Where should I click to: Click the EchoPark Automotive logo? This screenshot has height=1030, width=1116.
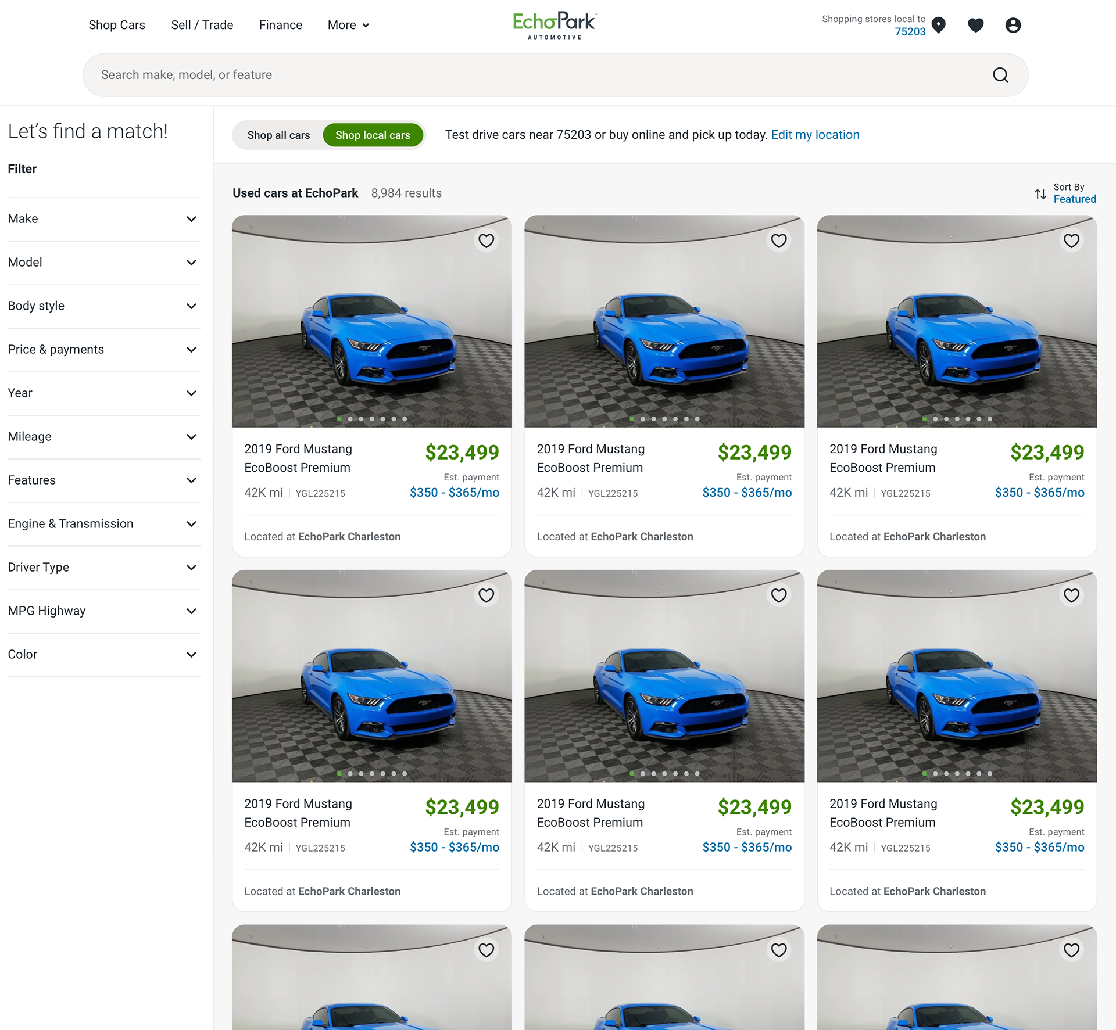pyautogui.click(x=555, y=26)
